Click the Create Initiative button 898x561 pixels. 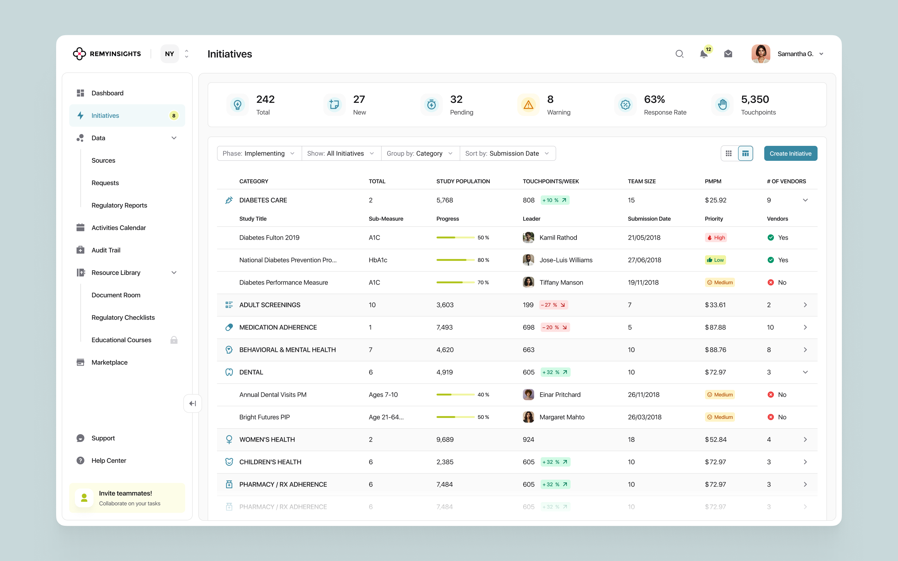click(x=790, y=153)
